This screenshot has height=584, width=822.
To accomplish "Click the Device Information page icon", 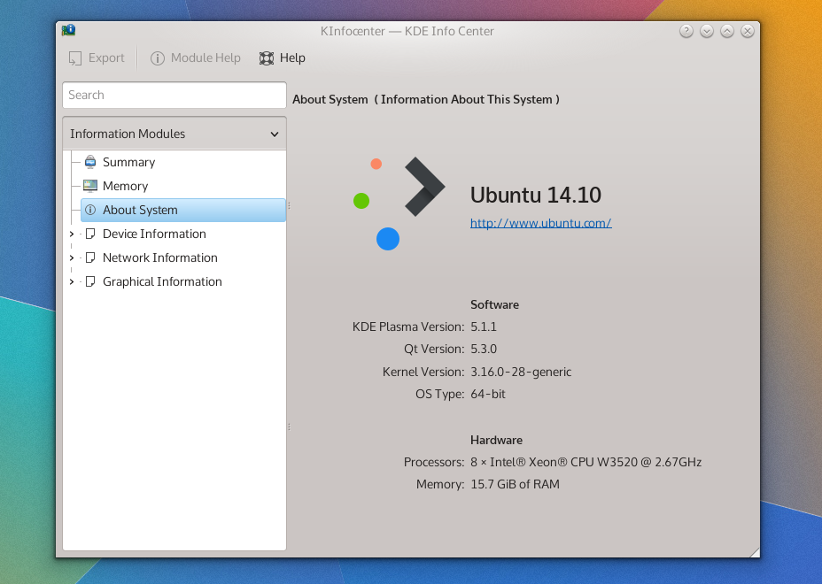I will coord(90,234).
